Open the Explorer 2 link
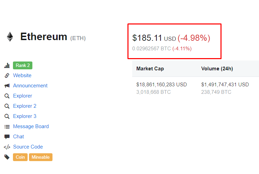Viewport: 259px width, 174px height. click(25, 106)
